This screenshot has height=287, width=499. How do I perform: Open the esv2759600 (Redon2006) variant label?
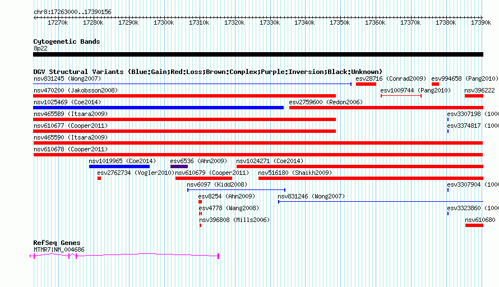(326, 102)
